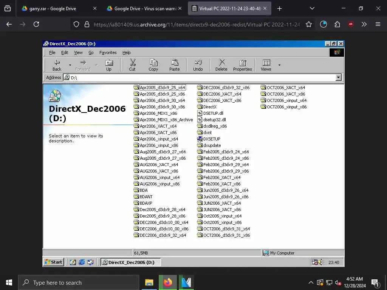Screen dimensions: 387x290
Task: Select JUN2006_XACT_x86 folder name
Action: (222, 210)
